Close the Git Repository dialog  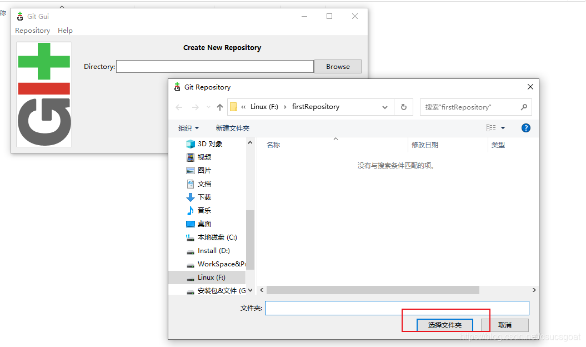tap(530, 87)
